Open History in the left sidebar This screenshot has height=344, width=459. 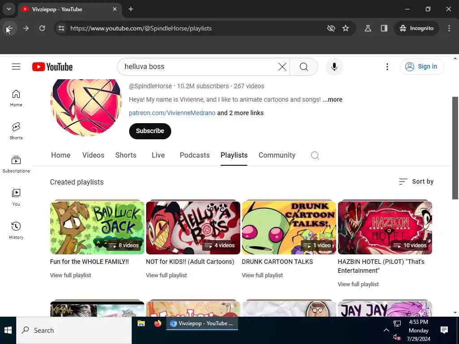click(16, 231)
